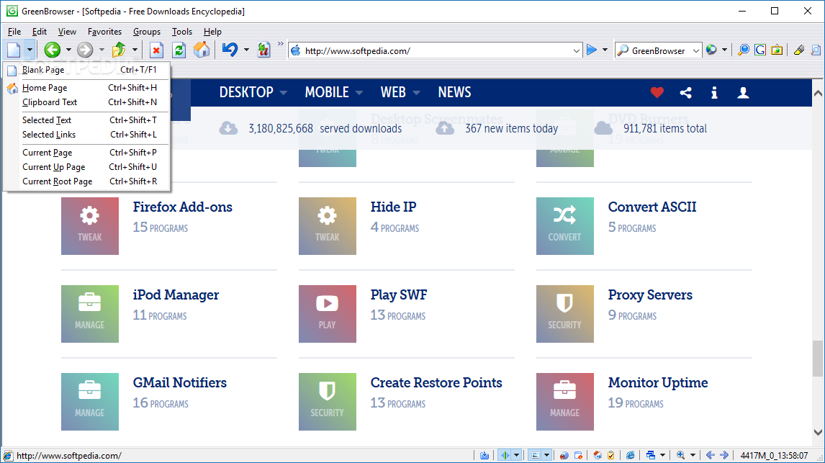Image resolution: width=825 pixels, height=463 pixels.
Task: Open the Up folder dropdown arrow
Action: (x=135, y=50)
